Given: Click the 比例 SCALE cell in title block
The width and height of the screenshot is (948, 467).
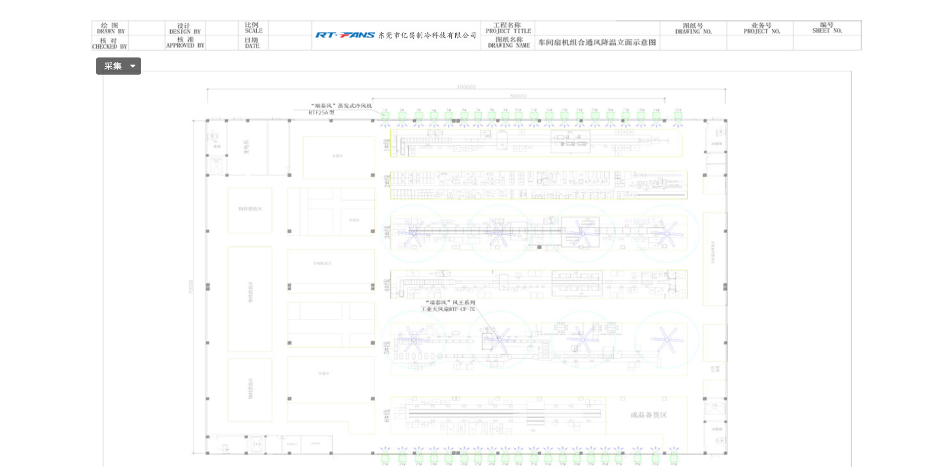Looking at the screenshot, I should pos(253,28).
